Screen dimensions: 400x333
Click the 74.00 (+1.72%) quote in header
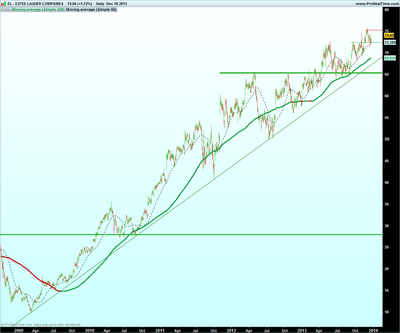pos(80,4)
